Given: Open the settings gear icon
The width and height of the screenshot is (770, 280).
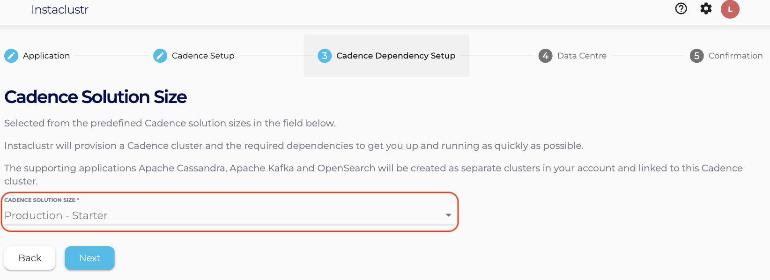Looking at the screenshot, I should coord(706,8).
